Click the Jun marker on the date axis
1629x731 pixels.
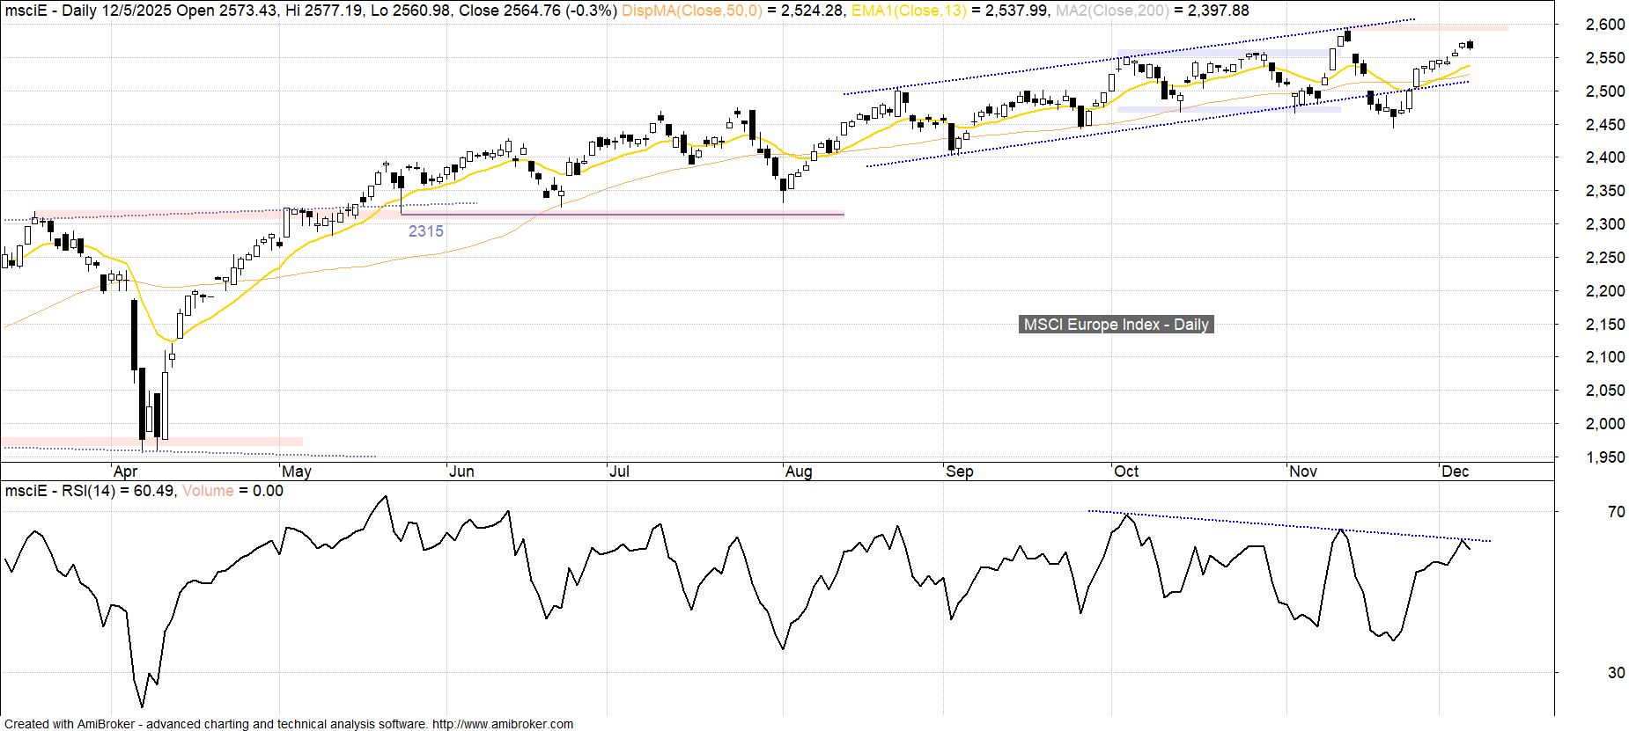(461, 471)
